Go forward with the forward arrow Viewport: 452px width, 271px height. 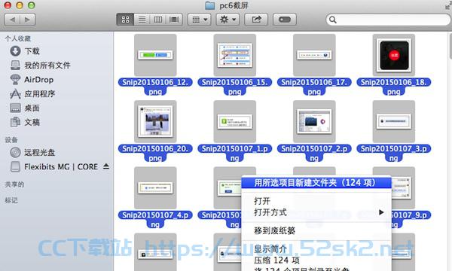[x=28, y=20]
